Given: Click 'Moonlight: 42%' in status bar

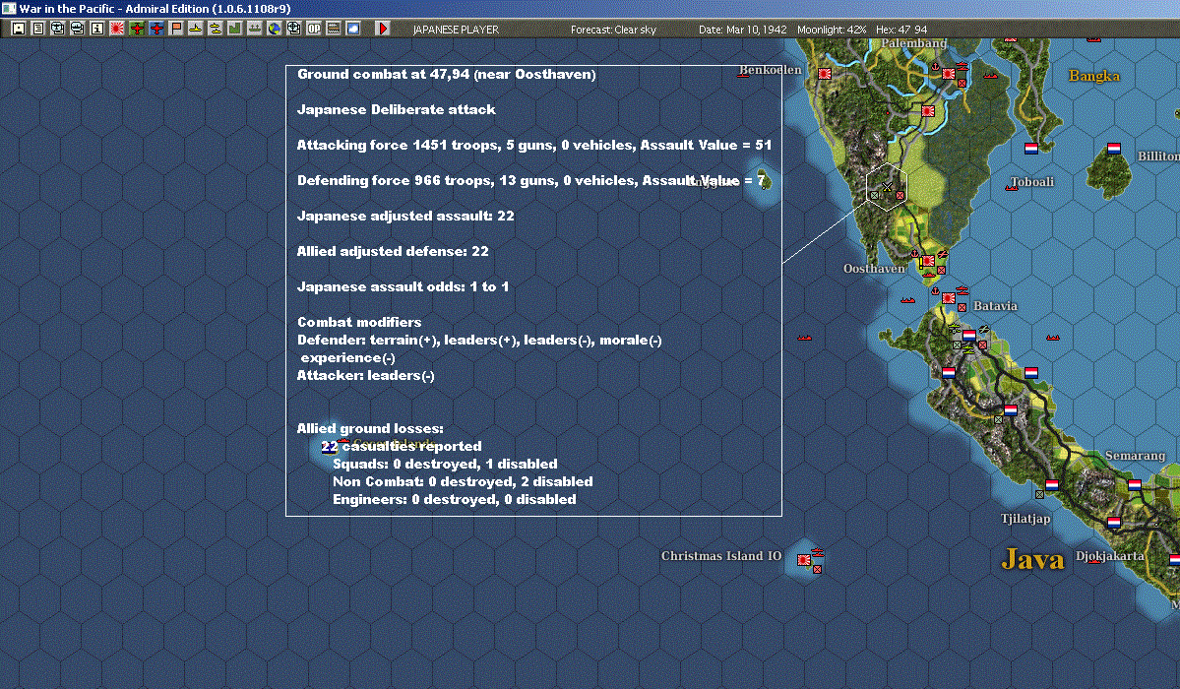Looking at the screenshot, I should (x=832, y=30).
